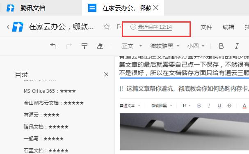This screenshot has width=249, height=154.
Task: Open the 文件 menu
Action: click(206, 27)
